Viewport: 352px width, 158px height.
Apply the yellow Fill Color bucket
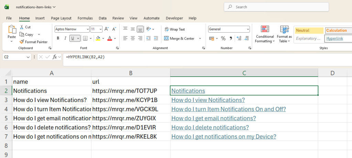[x=98, y=38]
